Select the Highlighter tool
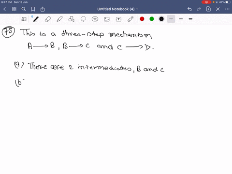This screenshot has height=174, width=232. pos(59,19)
